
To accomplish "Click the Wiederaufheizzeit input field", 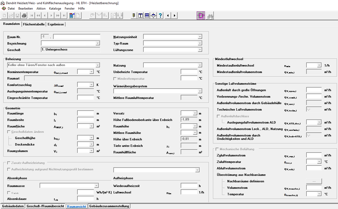I will (x=189, y=186).
